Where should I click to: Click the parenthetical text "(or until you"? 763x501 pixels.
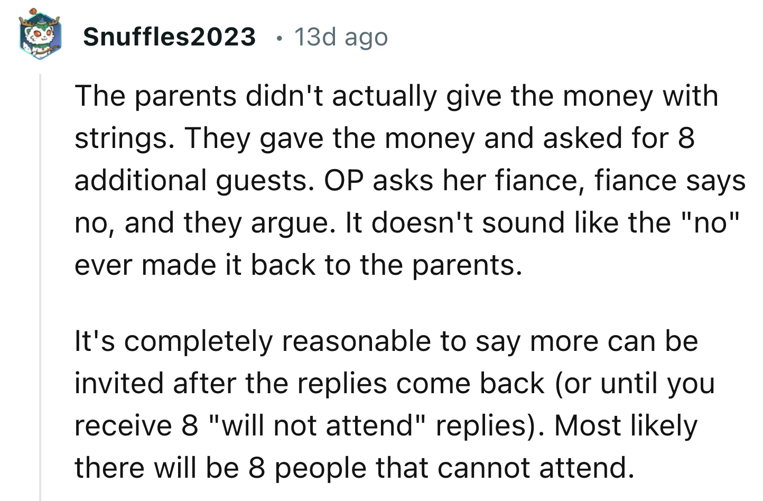tap(634, 384)
